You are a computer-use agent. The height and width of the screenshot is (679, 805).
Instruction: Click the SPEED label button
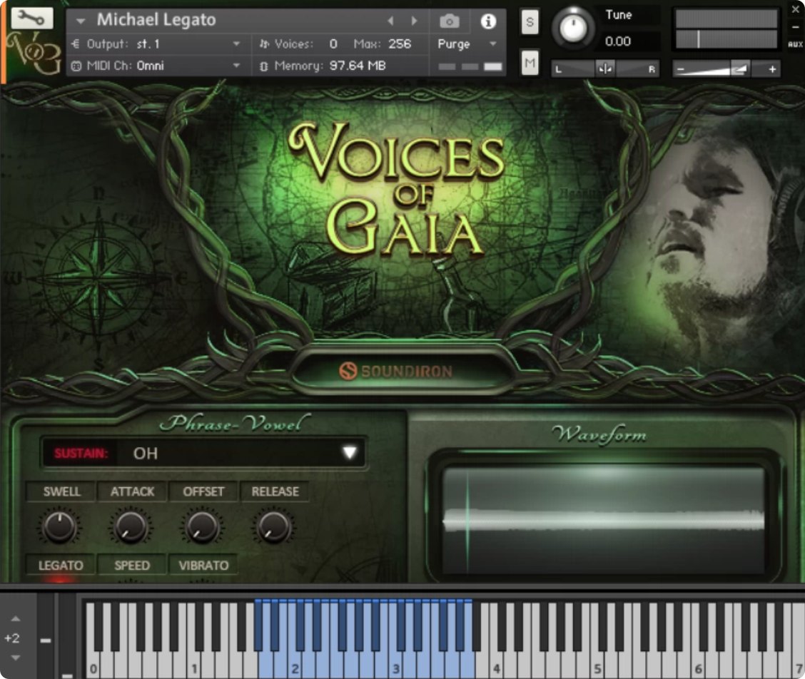[x=132, y=565]
